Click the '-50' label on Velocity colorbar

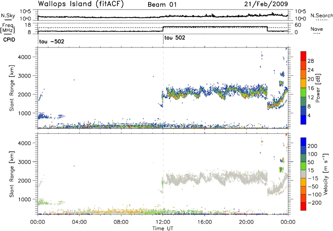[313, 186]
